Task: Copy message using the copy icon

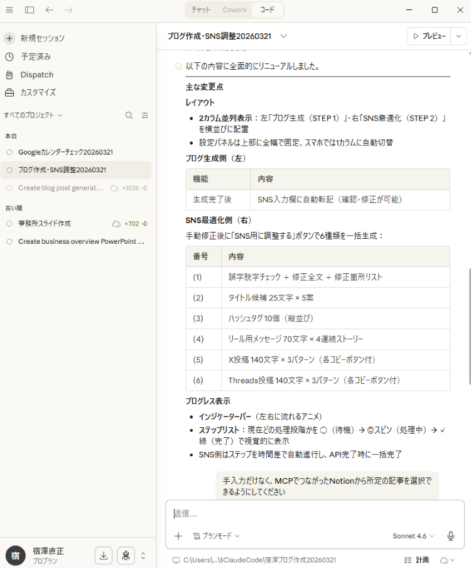Action: [178, 67]
